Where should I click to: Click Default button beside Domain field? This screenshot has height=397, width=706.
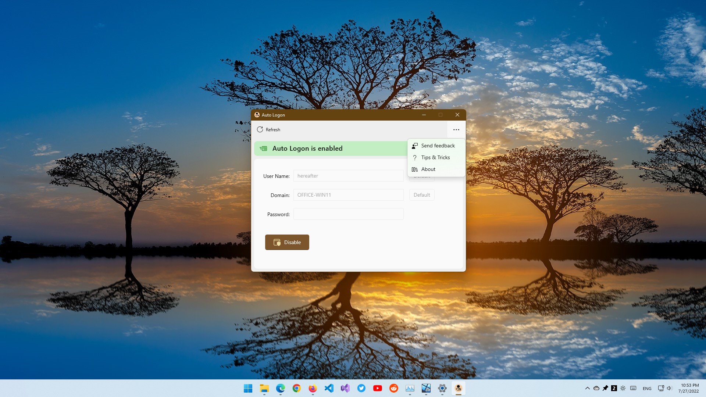(422, 195)
